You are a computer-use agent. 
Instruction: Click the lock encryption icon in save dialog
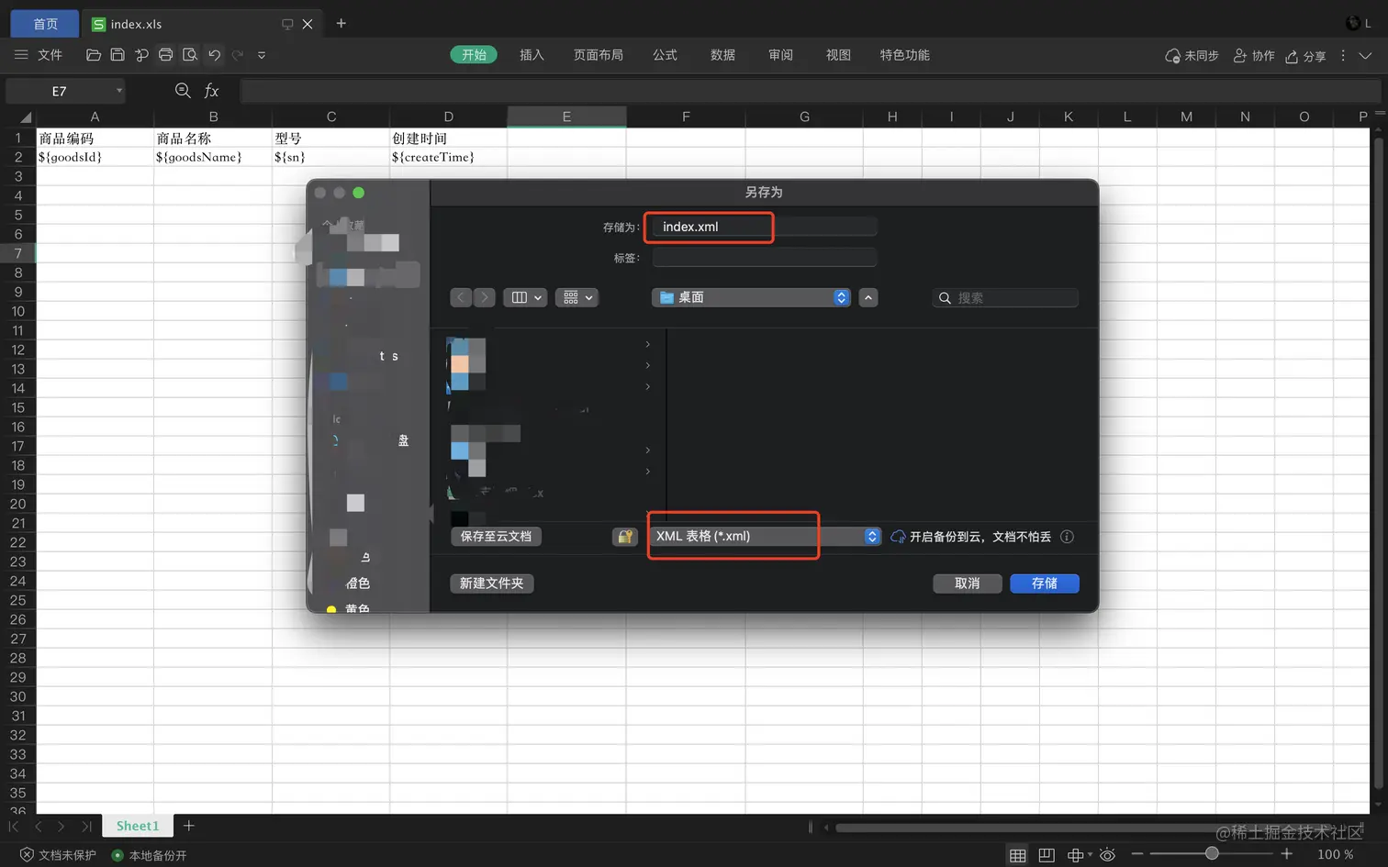pyautogui.click(x=625, y=537)
